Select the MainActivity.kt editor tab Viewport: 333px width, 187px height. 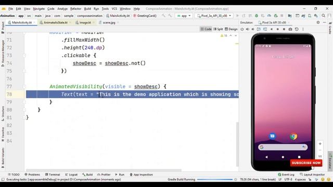coord(21,22)
